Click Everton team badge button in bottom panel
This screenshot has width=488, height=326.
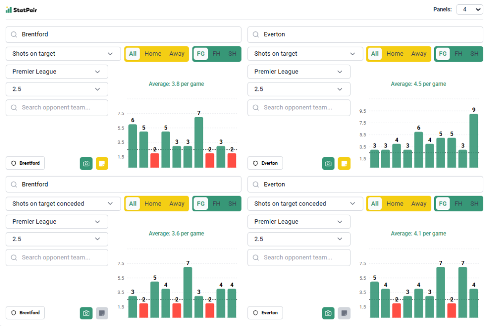pos(265,313)
